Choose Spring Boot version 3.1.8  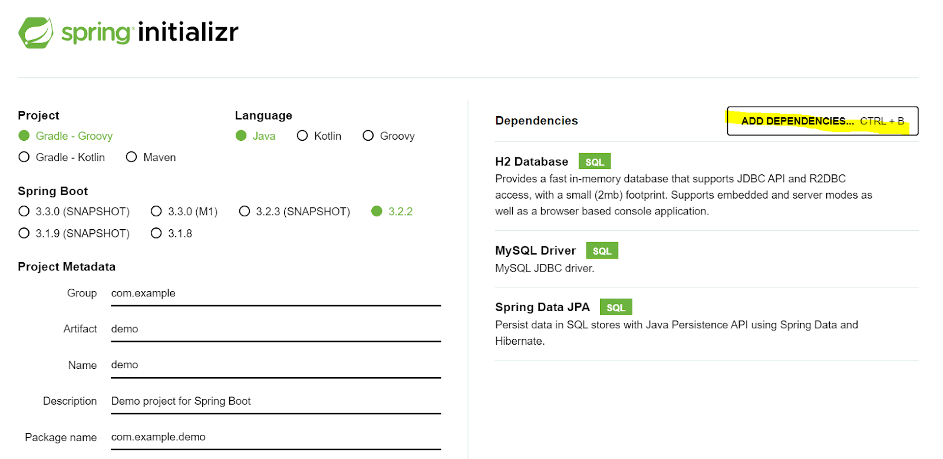click(x=156, y=233)
